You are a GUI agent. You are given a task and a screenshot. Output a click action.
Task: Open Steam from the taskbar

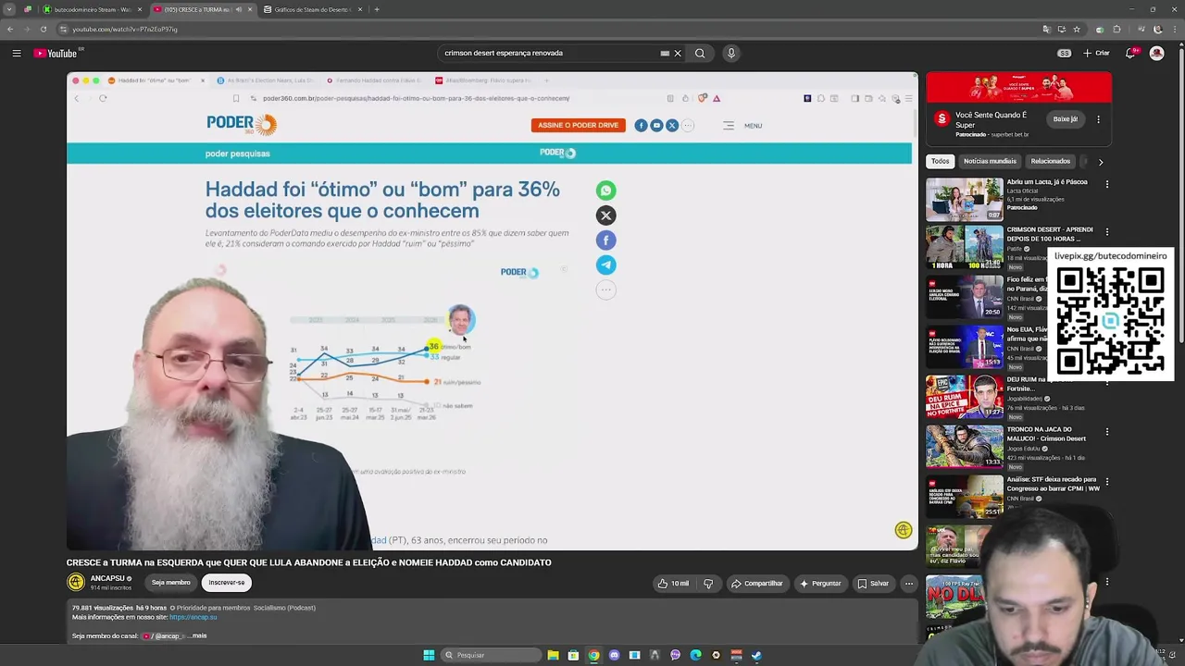pos(756,655)
